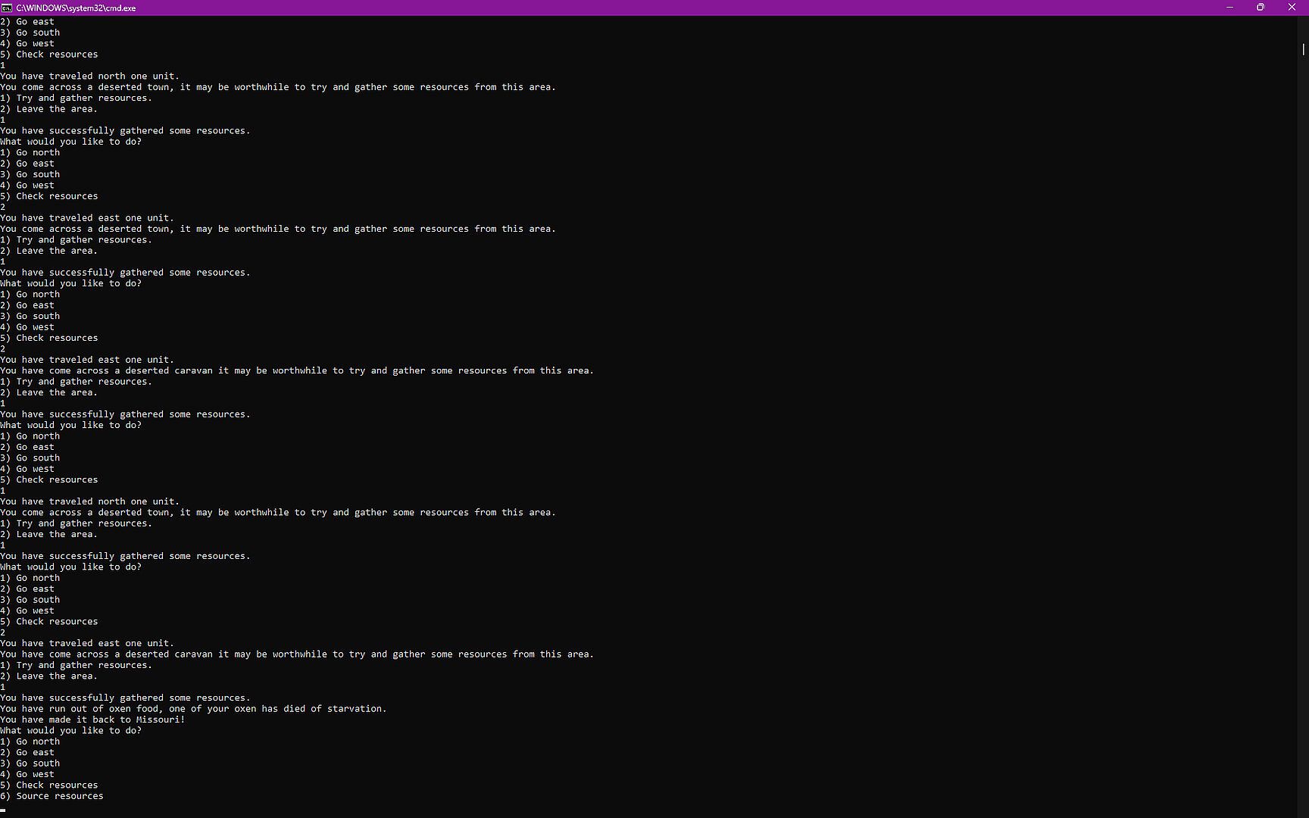Click the console scrollbar thumb
The width and height of the screenshot is (1309, 818).
(1303, 49)
